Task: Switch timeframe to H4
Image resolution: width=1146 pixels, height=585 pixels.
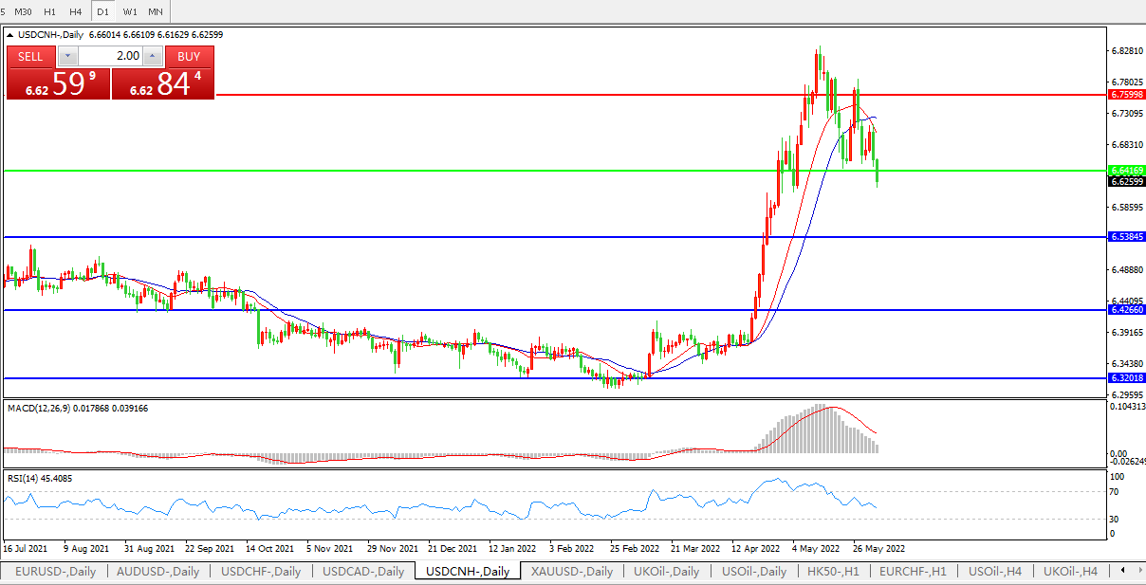Action: pos(76,11)
